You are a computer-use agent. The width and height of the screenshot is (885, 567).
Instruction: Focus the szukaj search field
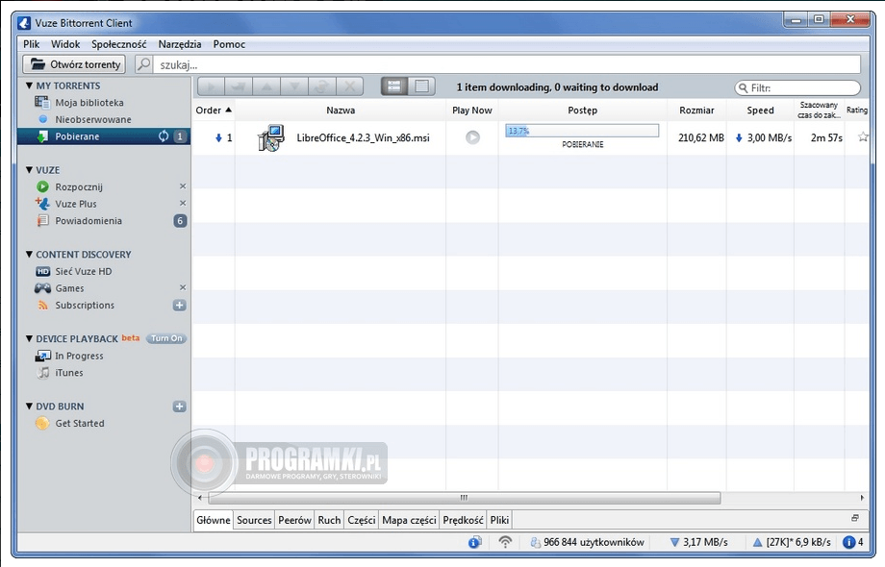tap(507, 64)
